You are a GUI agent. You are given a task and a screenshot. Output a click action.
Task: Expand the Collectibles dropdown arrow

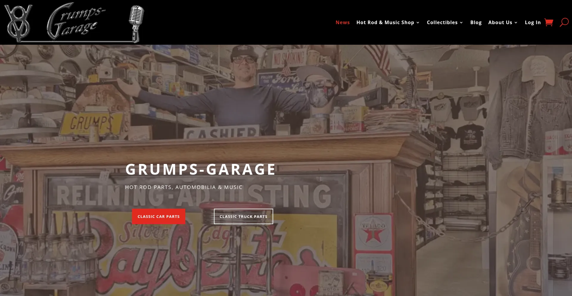pyautogui.click(x=461, y=23)
